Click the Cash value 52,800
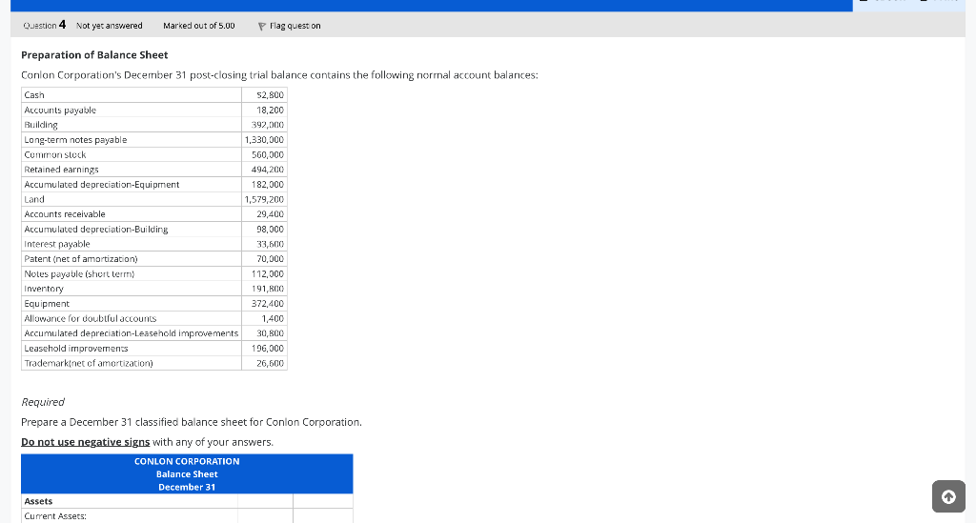The height and width of the screenshot is (523, 976). 270,95
